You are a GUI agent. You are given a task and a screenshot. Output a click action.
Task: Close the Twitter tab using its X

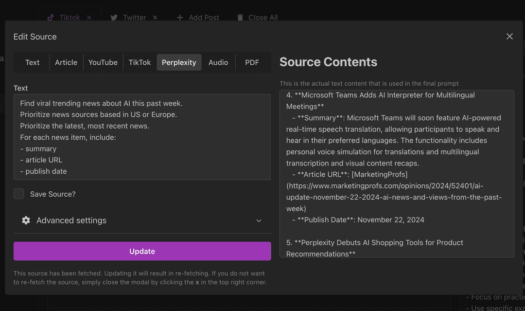[155, 18]
